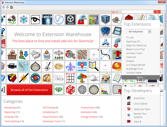The height and width of the screenshot is (127, 167).
Task: Open the Scheduling category
Action: pyautogui.click(x=48, y=112)
